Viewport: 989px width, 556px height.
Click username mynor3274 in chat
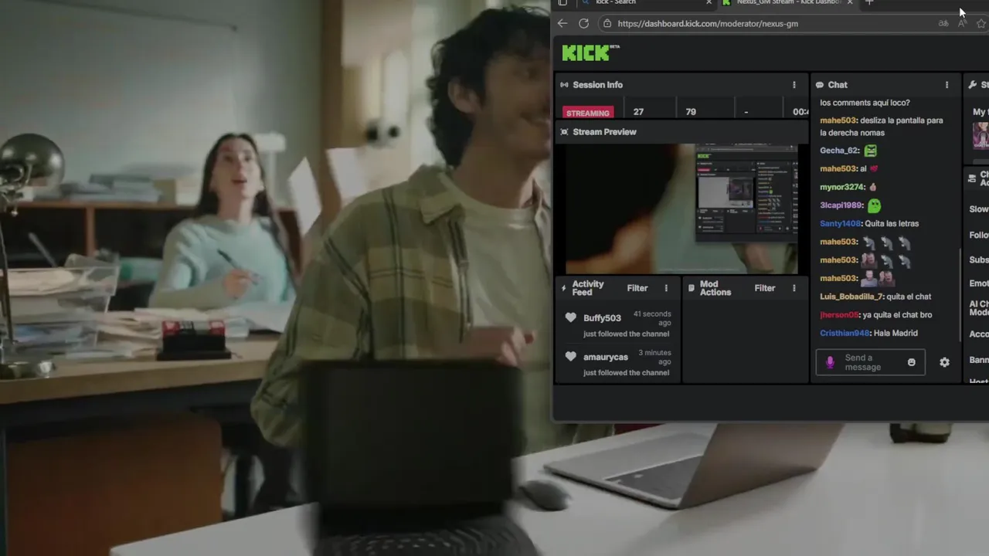coord(843,187)
